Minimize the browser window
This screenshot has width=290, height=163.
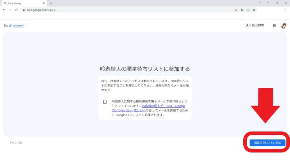[x=268, y=3]
